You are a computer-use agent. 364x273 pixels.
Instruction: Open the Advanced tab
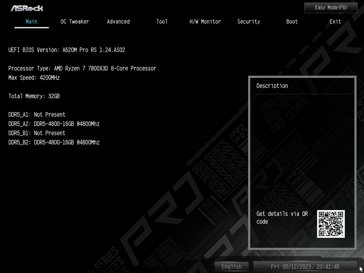pyautogui.click(x=118, y=22)
